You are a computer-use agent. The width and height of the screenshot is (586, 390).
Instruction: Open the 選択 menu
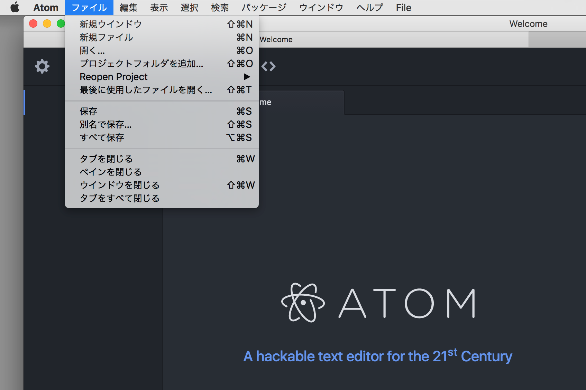[190, 8]
